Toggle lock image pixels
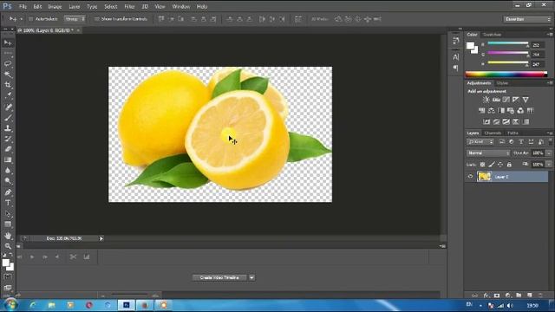The width and height of the screenshot is (555, 312). (x=492, y=165)
